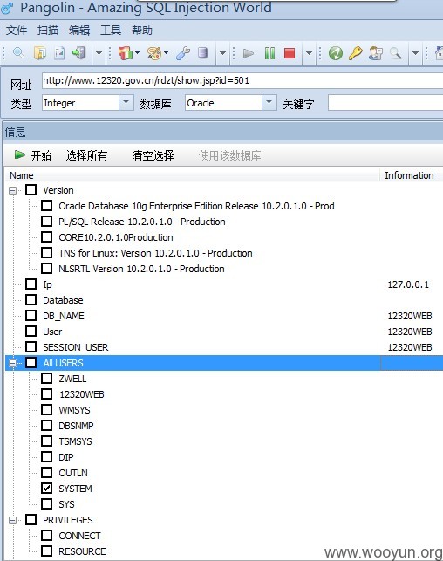Open the 编辑 menu
443x561 pixels.
click(x=79, y=30)
